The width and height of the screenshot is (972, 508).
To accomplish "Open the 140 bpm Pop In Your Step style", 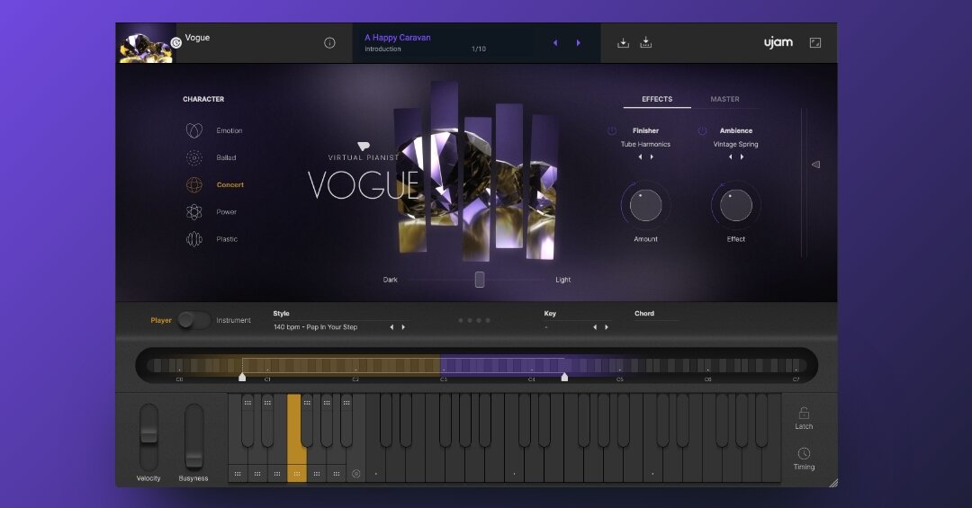I will [316, 327].
